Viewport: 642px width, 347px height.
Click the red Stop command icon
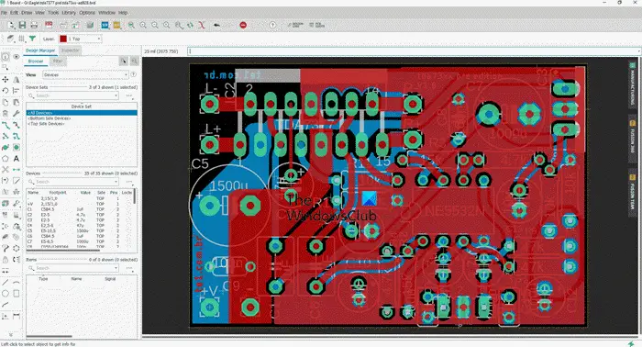[243, 25]
